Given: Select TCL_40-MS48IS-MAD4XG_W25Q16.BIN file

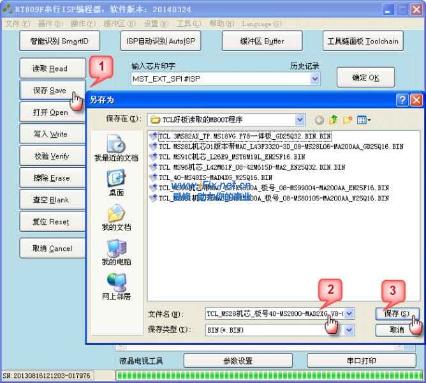Looking at the screenshot, I should click(215, 177).
